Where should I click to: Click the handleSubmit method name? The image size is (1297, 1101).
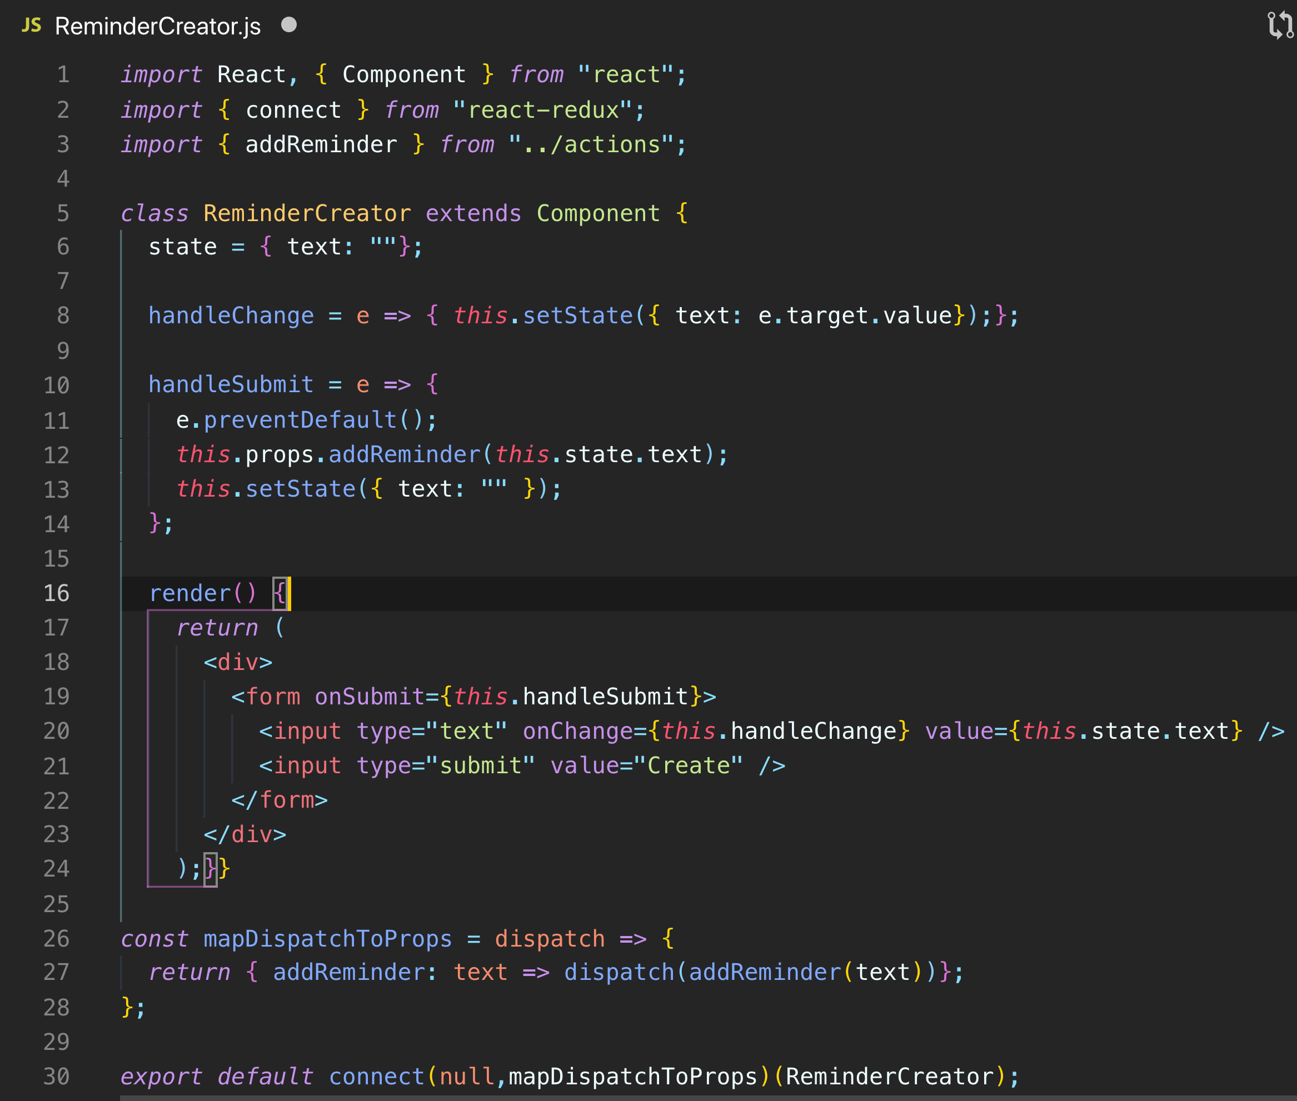click(231, 384)
